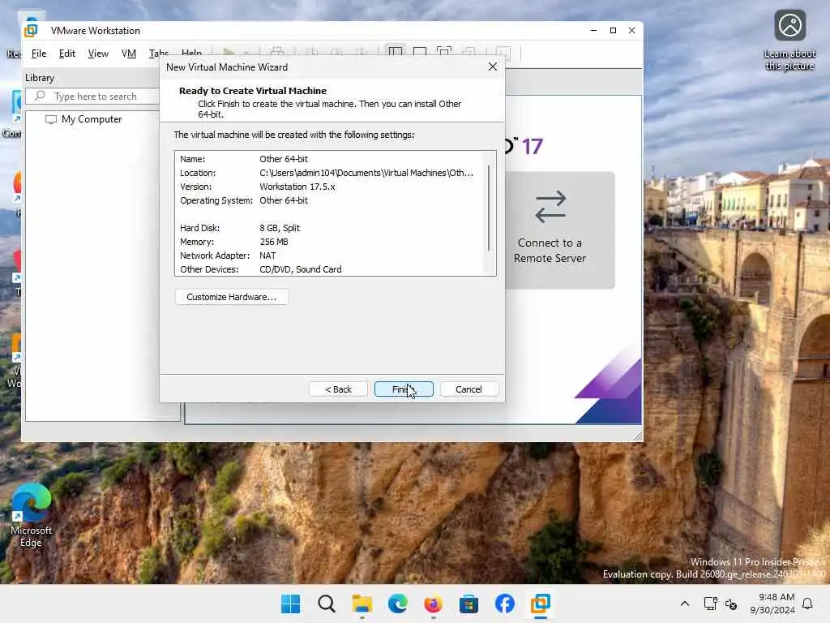Click the settings summary vertical scrollbar
830x623 pixels.
click(489, 208)
